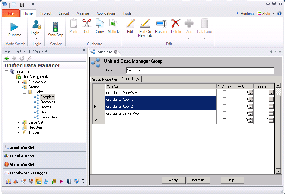
Task: Click the red Delete icon
Action: (176, 24)
